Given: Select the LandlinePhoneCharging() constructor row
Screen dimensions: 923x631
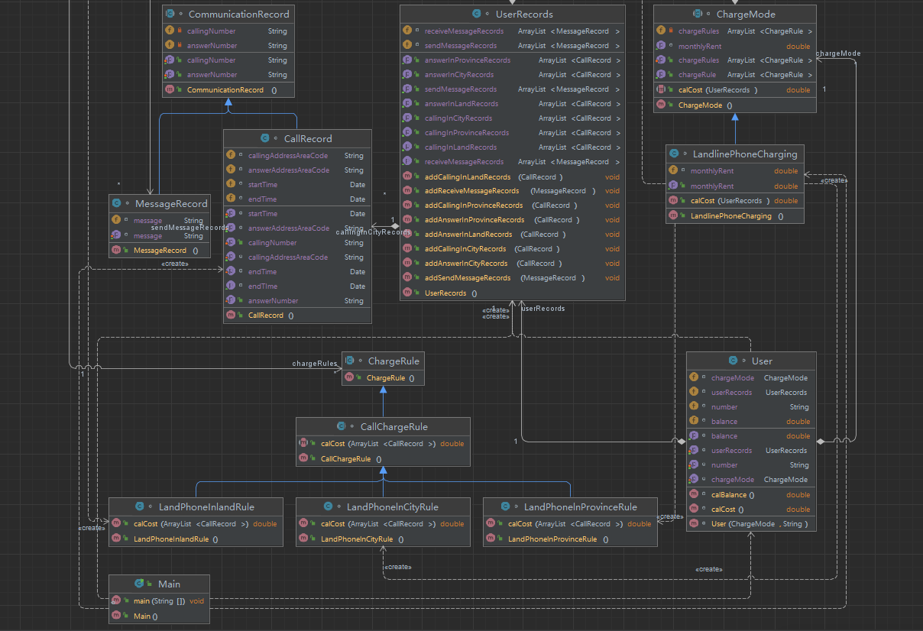Looking at the screenshot, I should pos(735,216).
